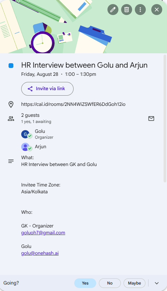Expand RSVP options dropdown arrow

click(x=157, y=283)
